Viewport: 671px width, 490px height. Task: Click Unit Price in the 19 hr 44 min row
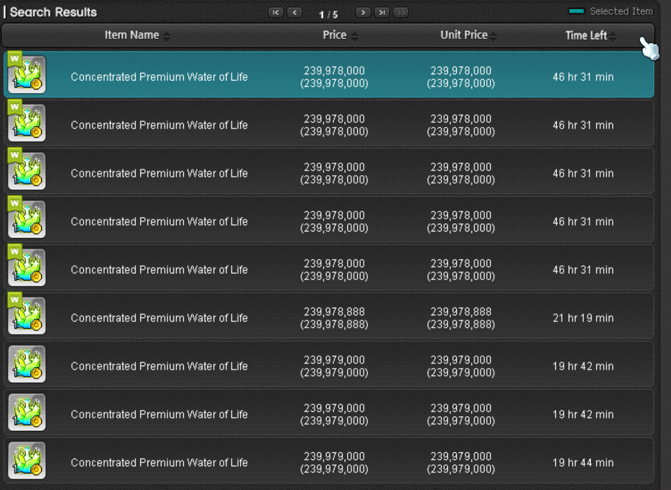pyautogui.click(x=461, y=462)
